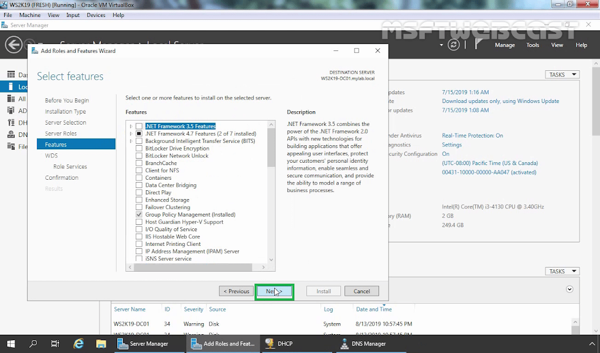Open File Services sidebar icon
This screenshot has width=600, height=353.
coord(11,146)
